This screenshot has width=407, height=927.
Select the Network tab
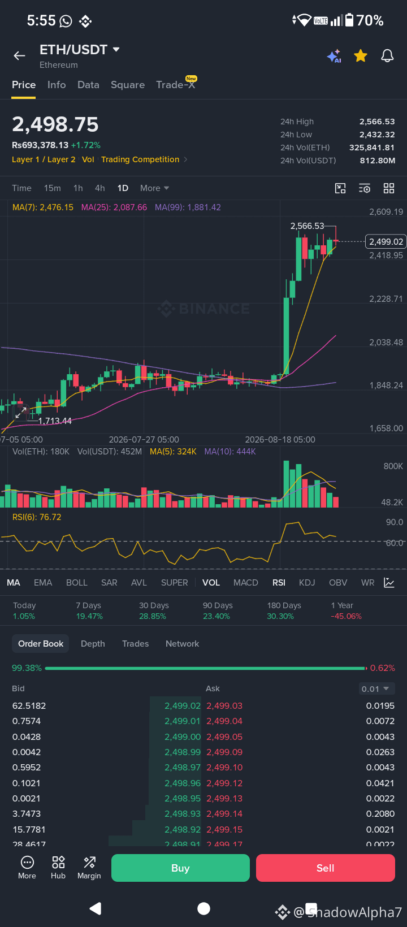click(183, 644)
